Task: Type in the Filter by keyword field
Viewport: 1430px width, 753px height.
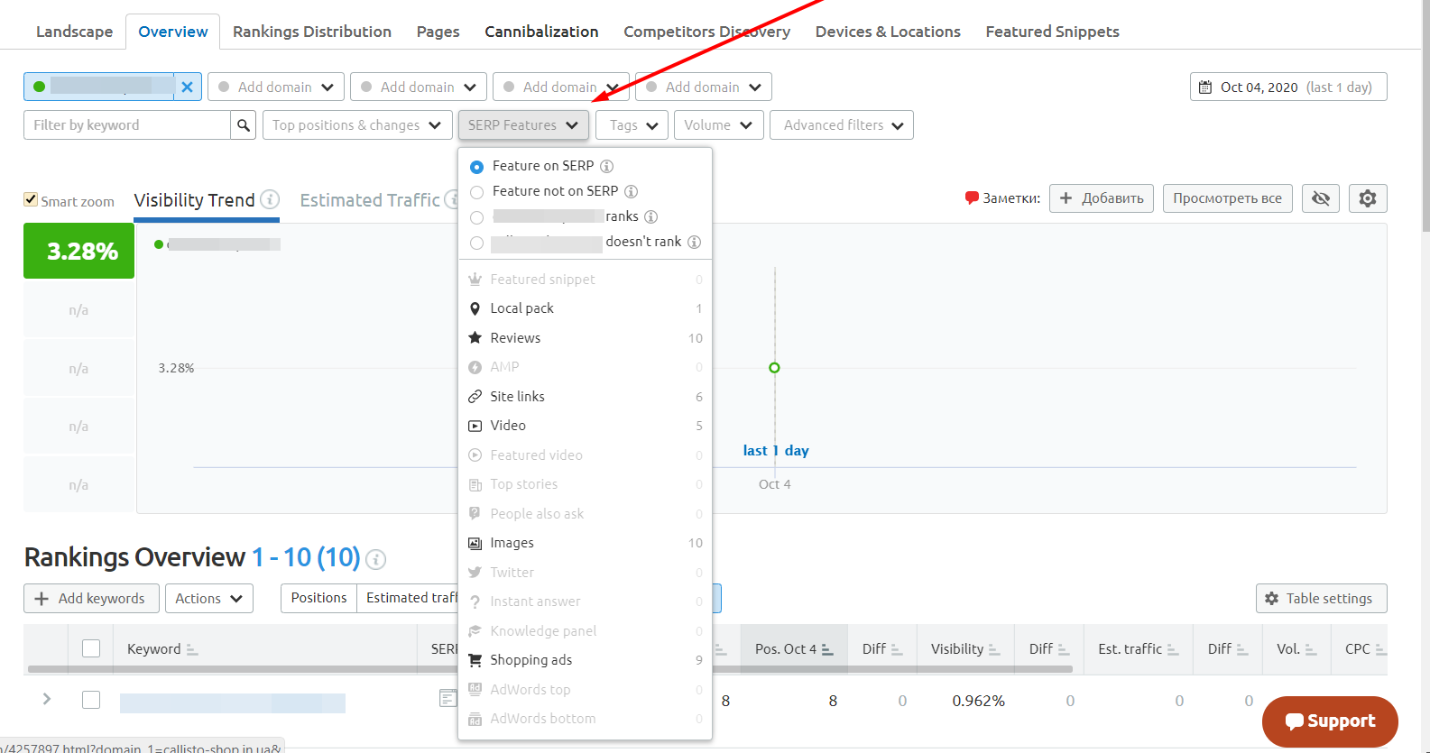Action: 126,125
